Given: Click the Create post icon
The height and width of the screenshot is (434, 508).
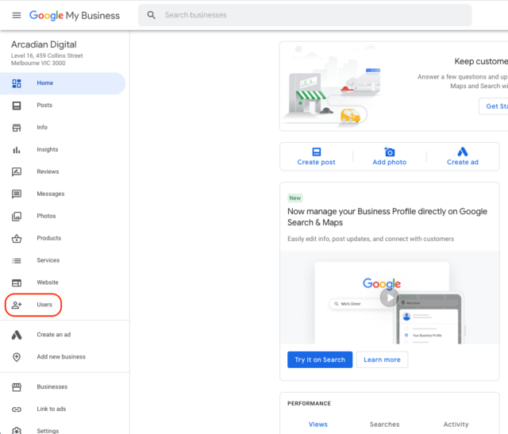Looking at the screenshot, I should click(x=316, y=152).
